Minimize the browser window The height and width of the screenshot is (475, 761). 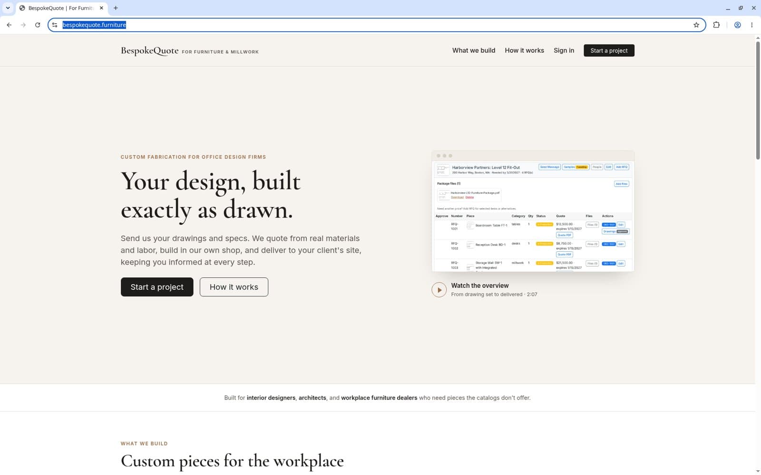point(728,8)
